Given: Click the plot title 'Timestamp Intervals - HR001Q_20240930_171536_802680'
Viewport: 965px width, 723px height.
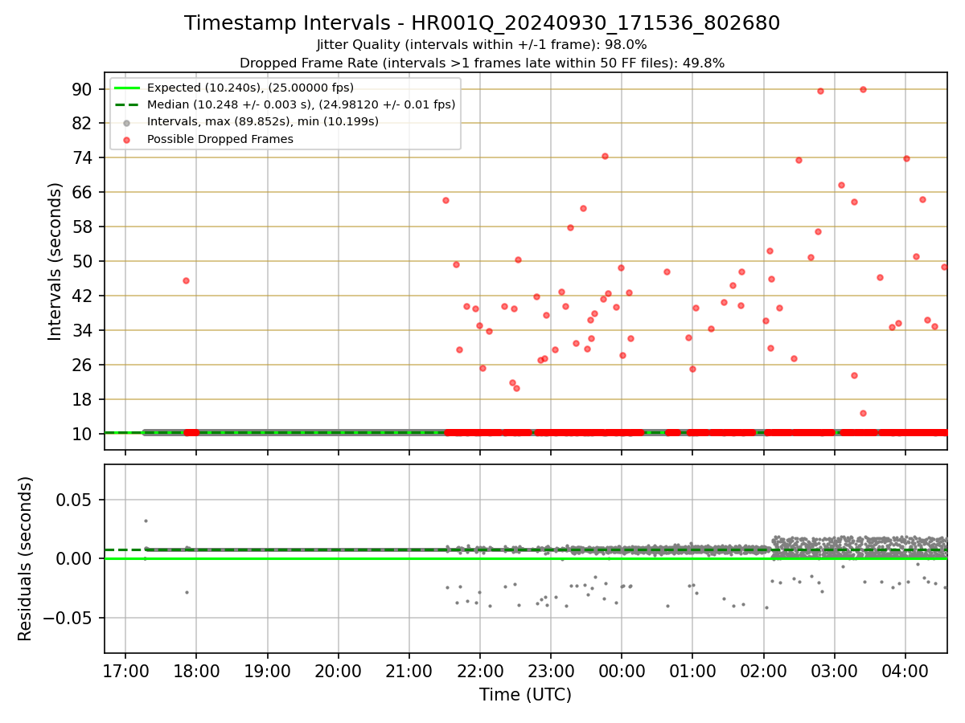Looking at the screenshot, I should tap(482, 23).
